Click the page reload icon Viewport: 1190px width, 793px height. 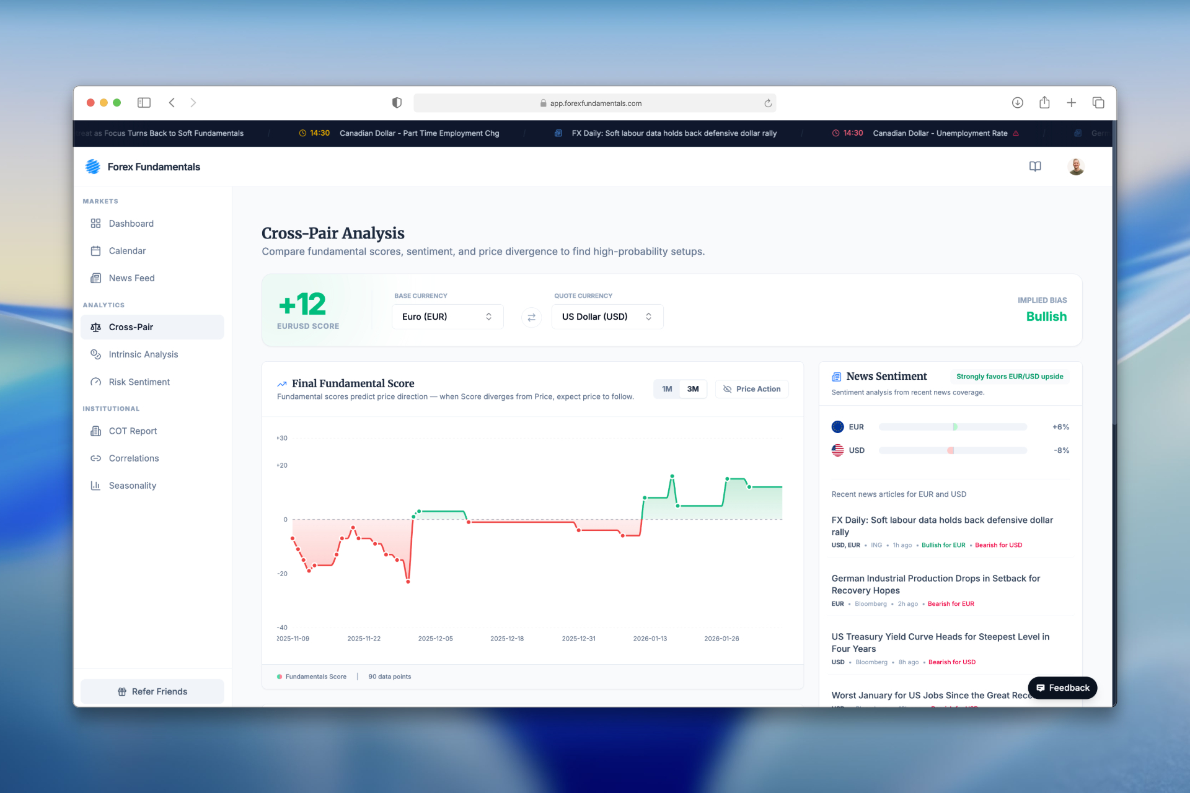coord(768,103)
